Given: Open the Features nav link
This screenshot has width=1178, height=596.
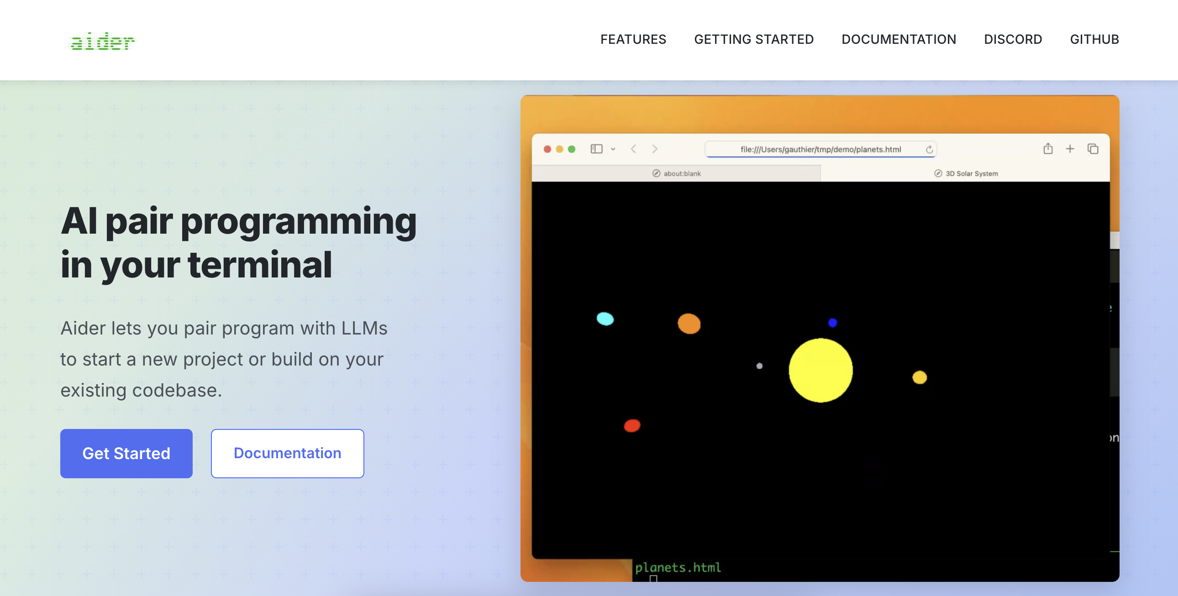Looking at the screenshot, I should (633, 39).
